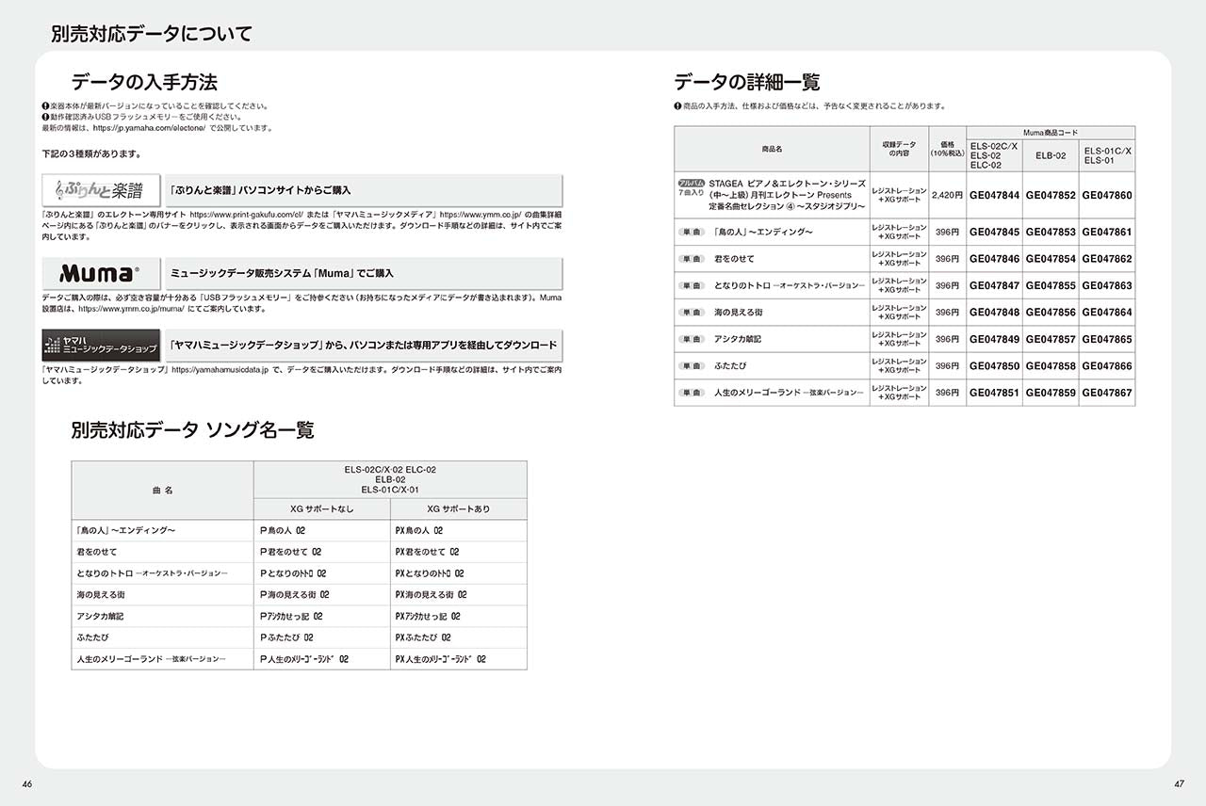Click the ミュージックデータ販売システム「Muma」でご購入 heading box
Screen dimensions: 1206x806
pos(364,273)
